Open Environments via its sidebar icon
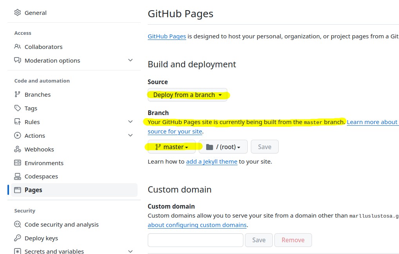The width and height of the screenshot is (399, 254). 17,163
